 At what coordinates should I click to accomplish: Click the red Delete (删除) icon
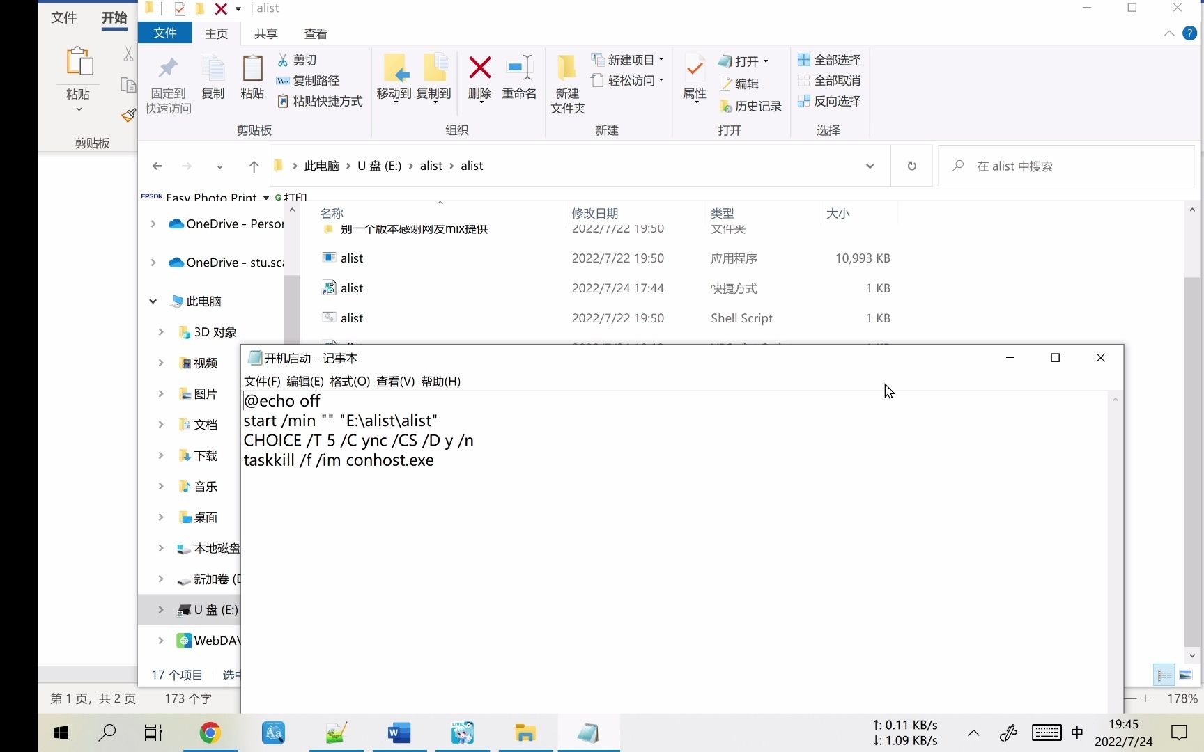(480, 68)
